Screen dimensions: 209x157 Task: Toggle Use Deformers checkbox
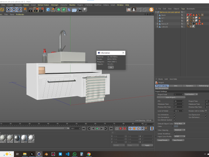[206, 117]
